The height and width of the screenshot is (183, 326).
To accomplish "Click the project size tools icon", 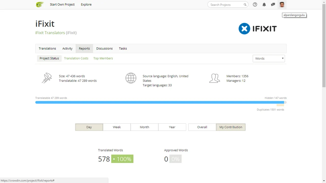I will [47, 78].
